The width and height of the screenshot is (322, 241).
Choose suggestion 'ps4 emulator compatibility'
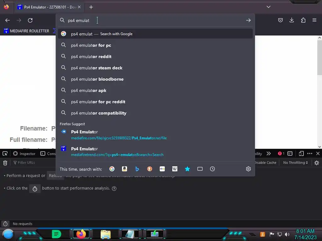155,113
